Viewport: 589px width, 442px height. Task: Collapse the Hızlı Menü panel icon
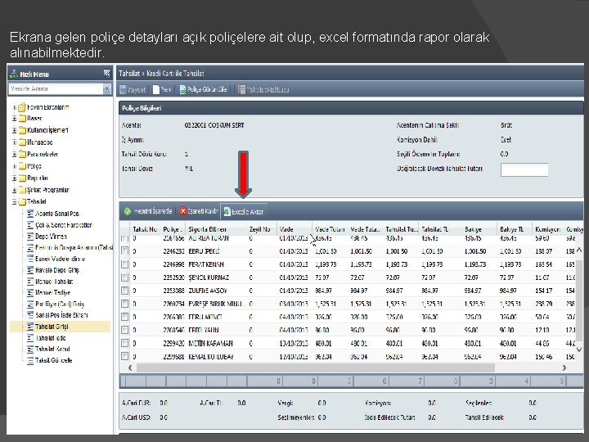pyautogui.click(x=107, y=74)
